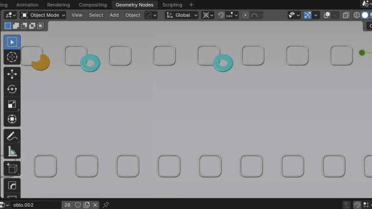Switch to Geometry Nodes workspace tab
This screenshot has width=372, height=209.
click(x=134, y=5)
